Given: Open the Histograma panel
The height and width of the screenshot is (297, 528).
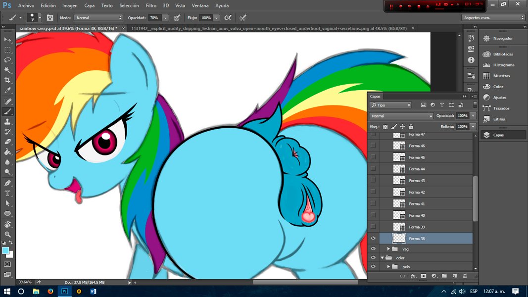Looking at the screenshot, I should [503, 65].
